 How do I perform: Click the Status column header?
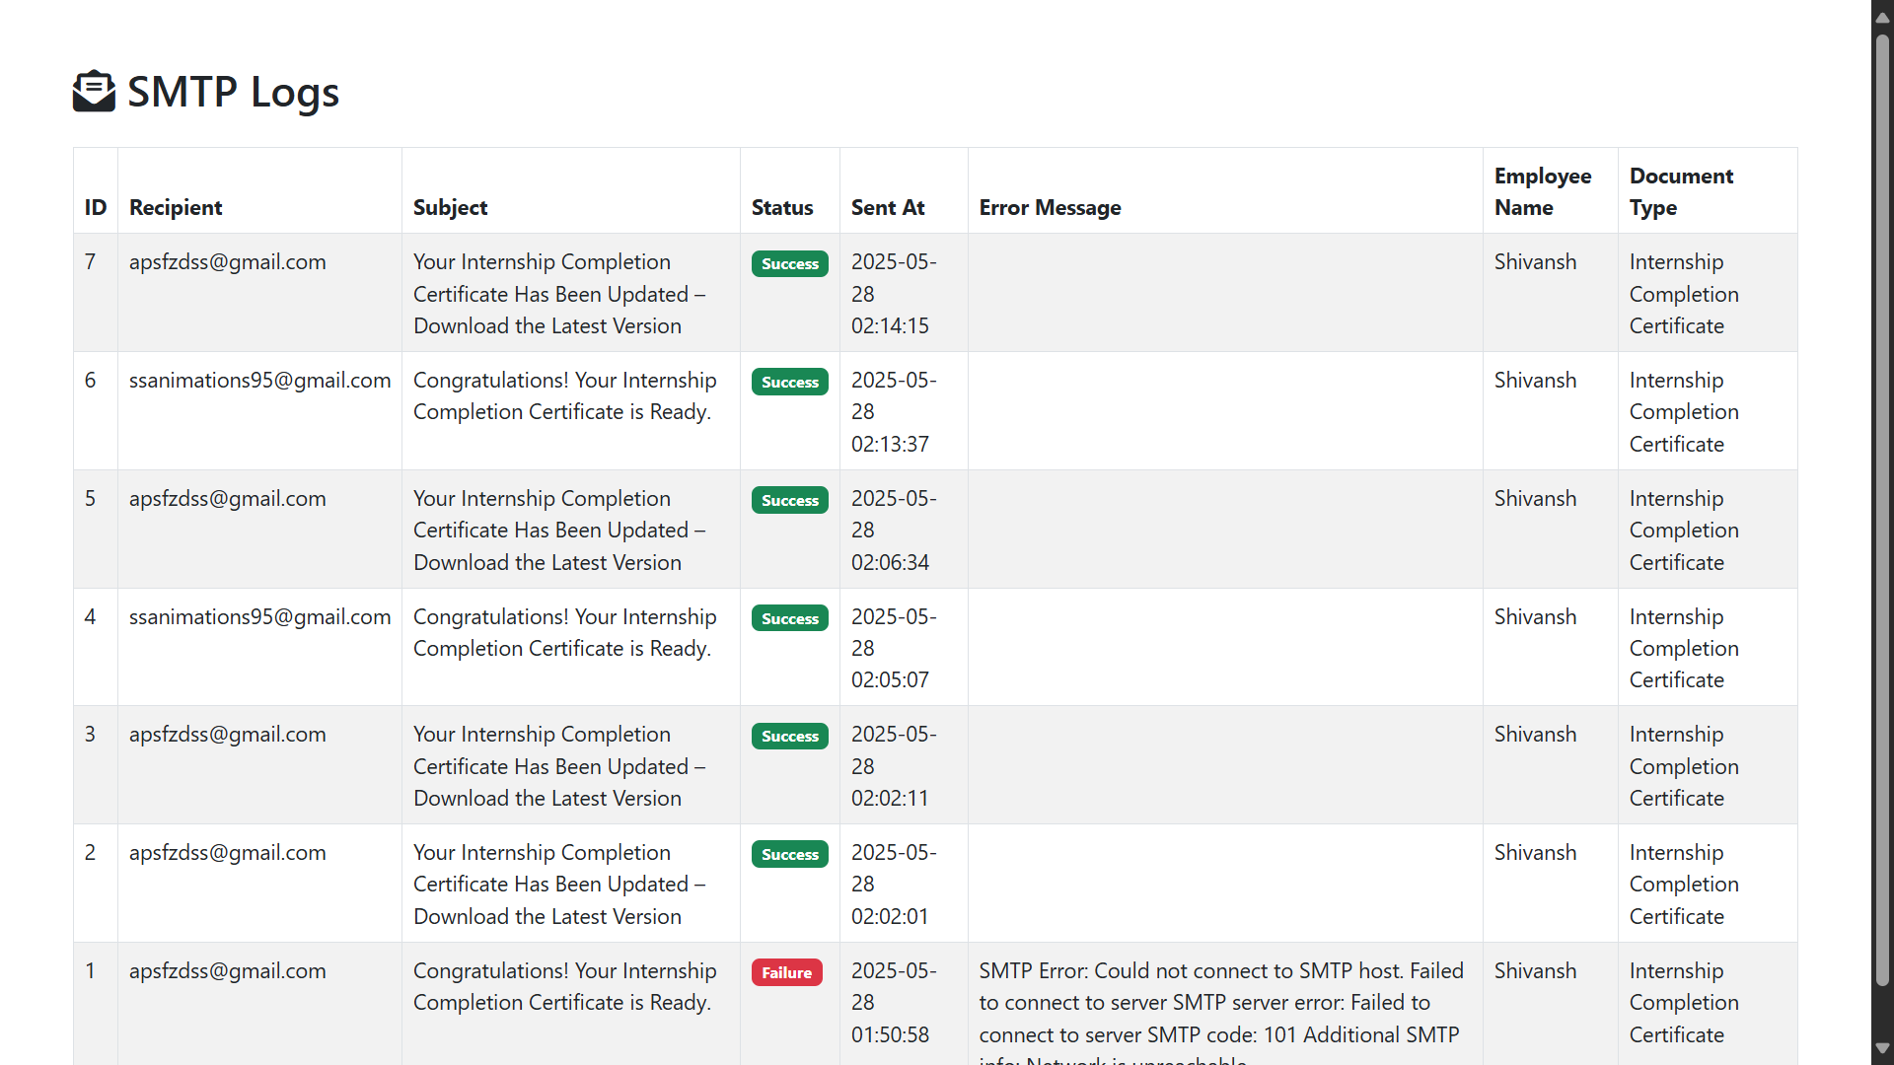click(781, 207)
